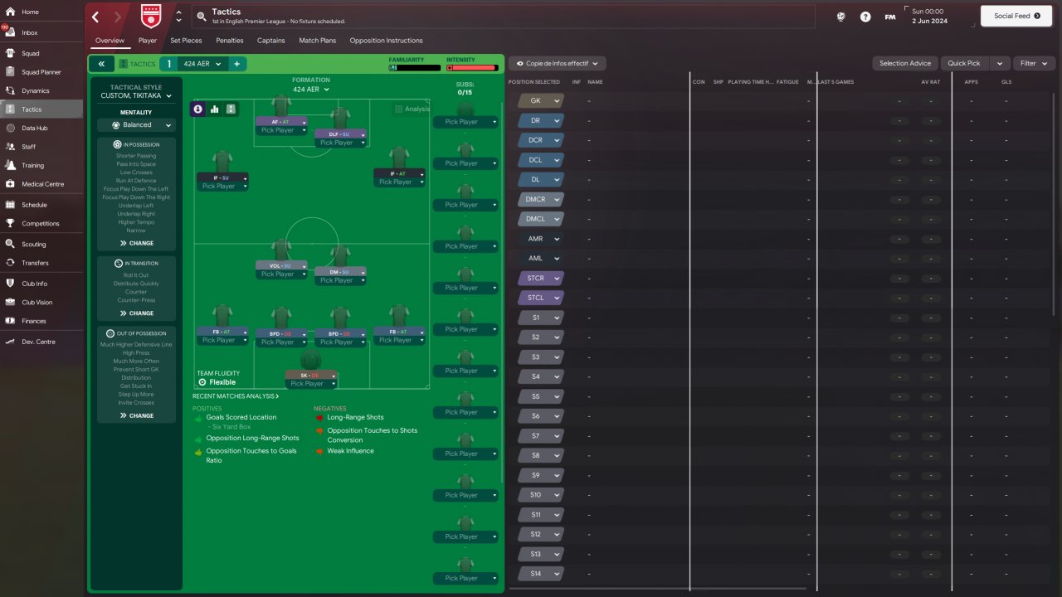1062x597 pixels.
Task: Click Change under In Possession instructions
Action: (x=137, y=243)
